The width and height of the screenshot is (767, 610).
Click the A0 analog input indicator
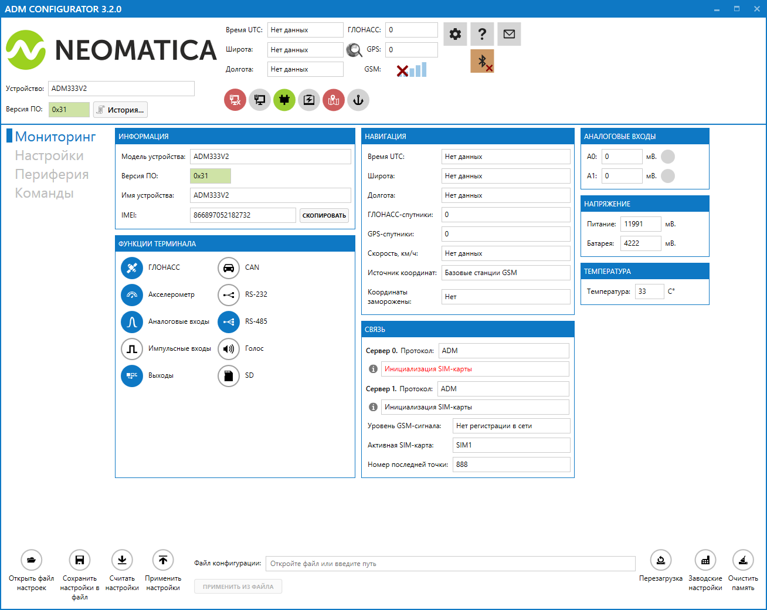coord(668,157)
